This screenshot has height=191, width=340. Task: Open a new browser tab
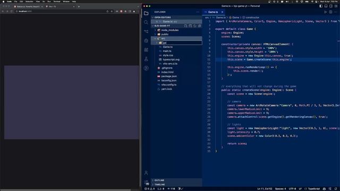79,6
